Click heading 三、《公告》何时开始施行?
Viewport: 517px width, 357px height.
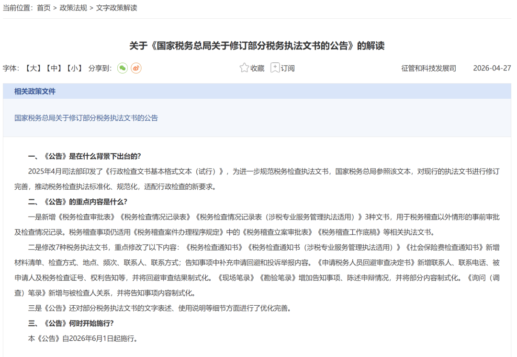coord(70,323)
